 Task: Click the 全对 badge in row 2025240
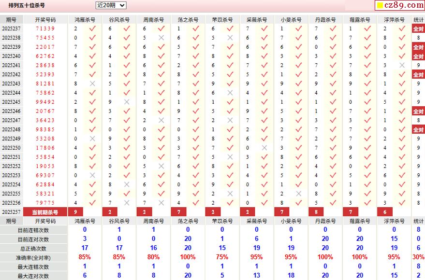418,56
